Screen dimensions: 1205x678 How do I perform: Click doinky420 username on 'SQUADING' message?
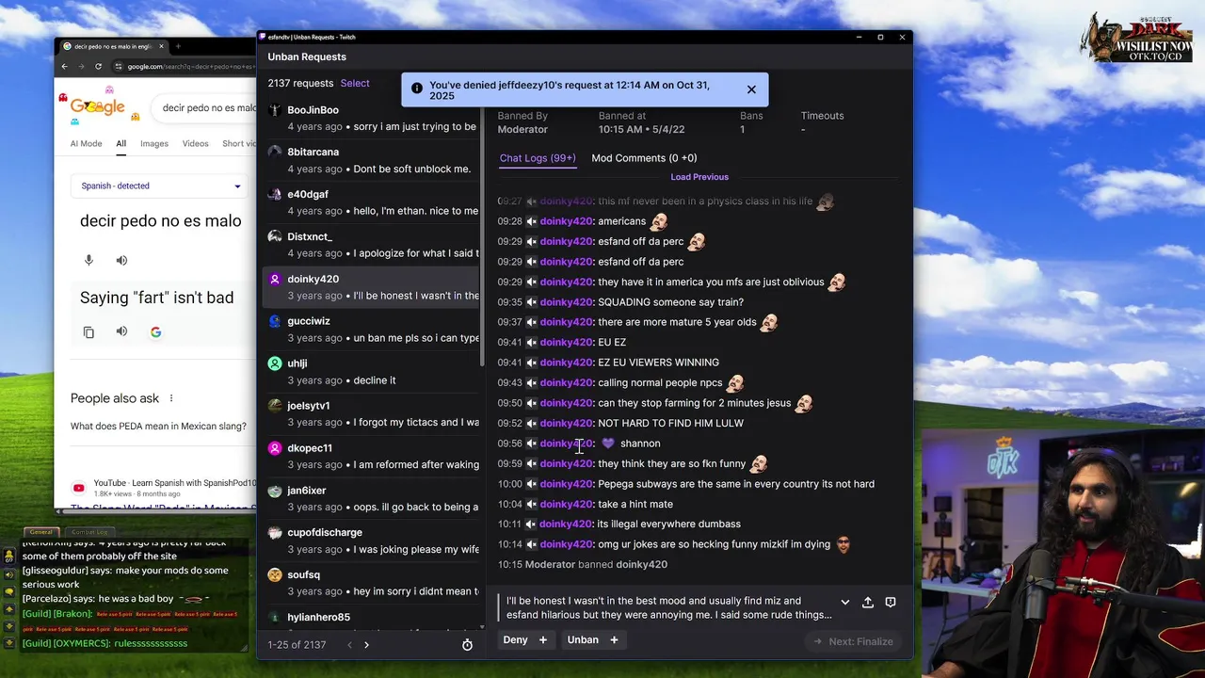click(566, 302)
